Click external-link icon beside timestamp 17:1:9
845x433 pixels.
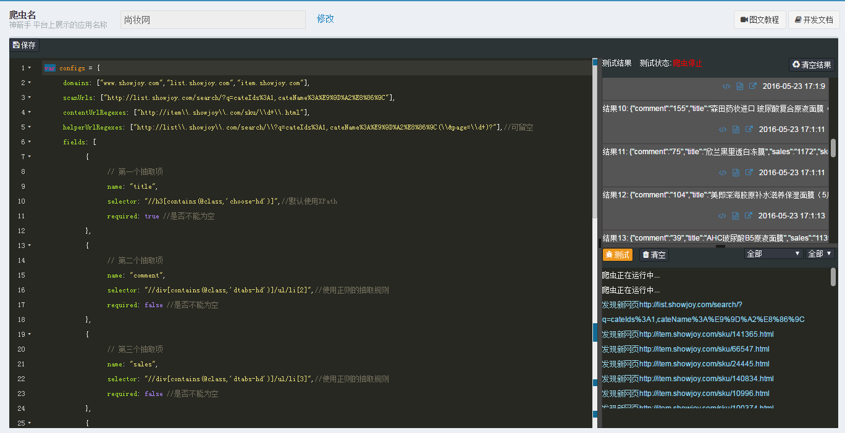[752, 86]
